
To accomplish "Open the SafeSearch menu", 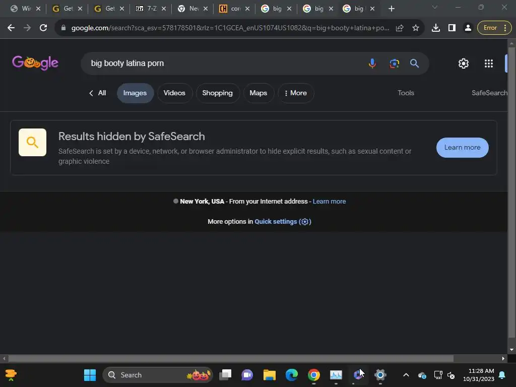I will [489, 93].
